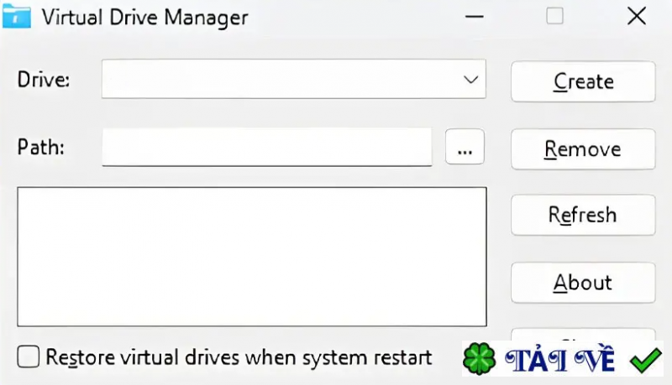The width and height of the screenshot is (672, 385).
Task: Refresh the virtual drive list
Action: click(x=583, y=216)
